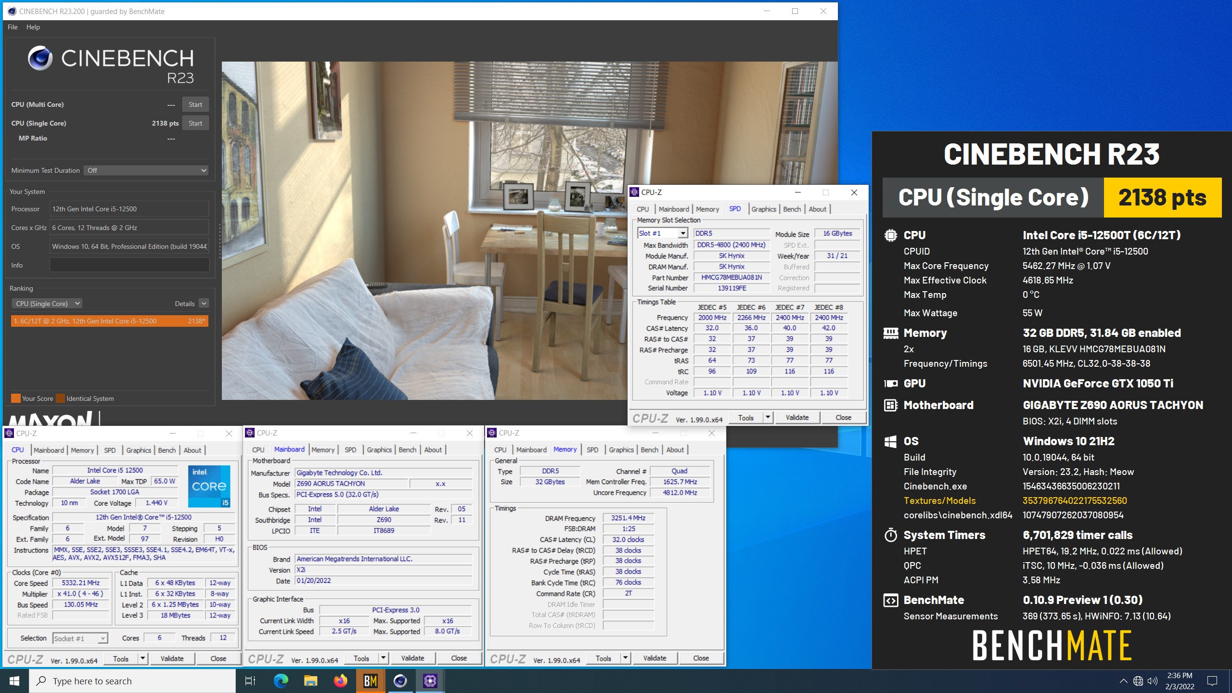The height and width of the screenshot is (693, 1232).
Task: Open Firefox from taskbar
Action: tap(340, 681)
